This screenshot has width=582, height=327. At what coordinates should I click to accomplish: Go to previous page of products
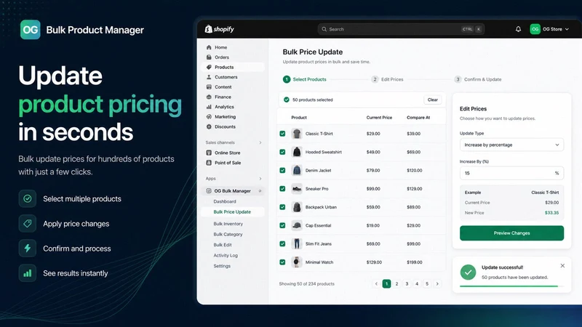click(x=376, y=283)
